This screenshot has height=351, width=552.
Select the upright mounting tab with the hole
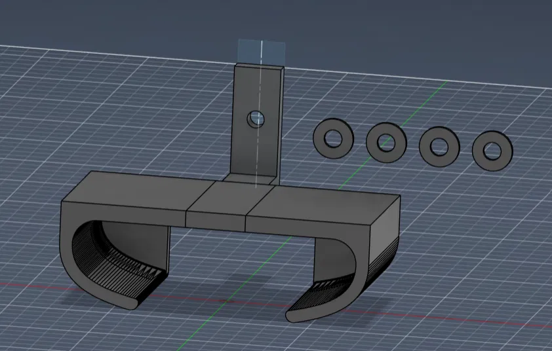[x=256, y=148]
